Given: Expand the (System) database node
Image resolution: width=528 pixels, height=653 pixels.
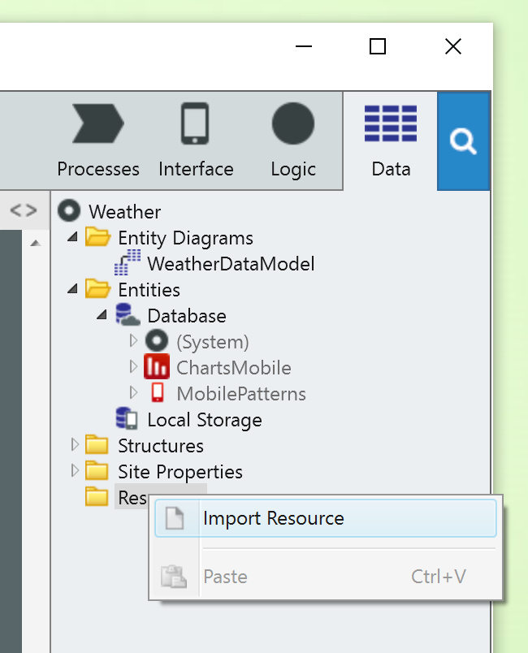Looking at the screenshot, I should pos(133,341).
